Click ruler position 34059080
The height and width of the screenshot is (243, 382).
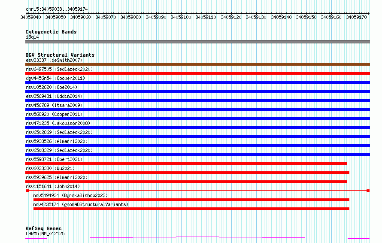pyautogui.click(x=130, y=17)
